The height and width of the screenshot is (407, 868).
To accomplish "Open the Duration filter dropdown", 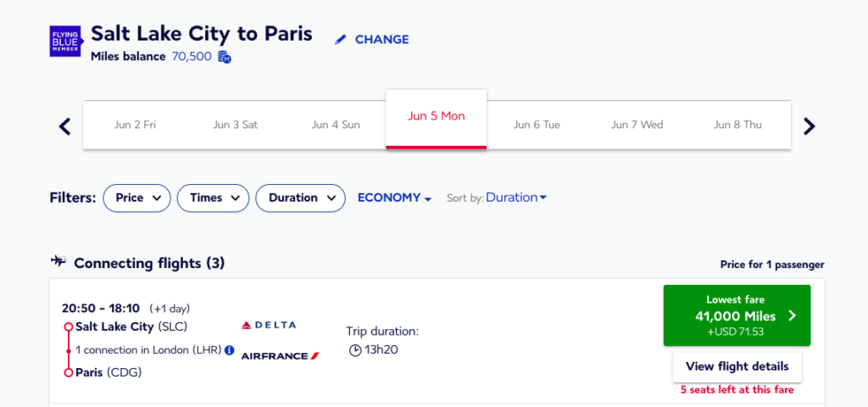I will [300, 198].
